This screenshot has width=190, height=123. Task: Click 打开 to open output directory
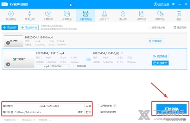(88, 112)
